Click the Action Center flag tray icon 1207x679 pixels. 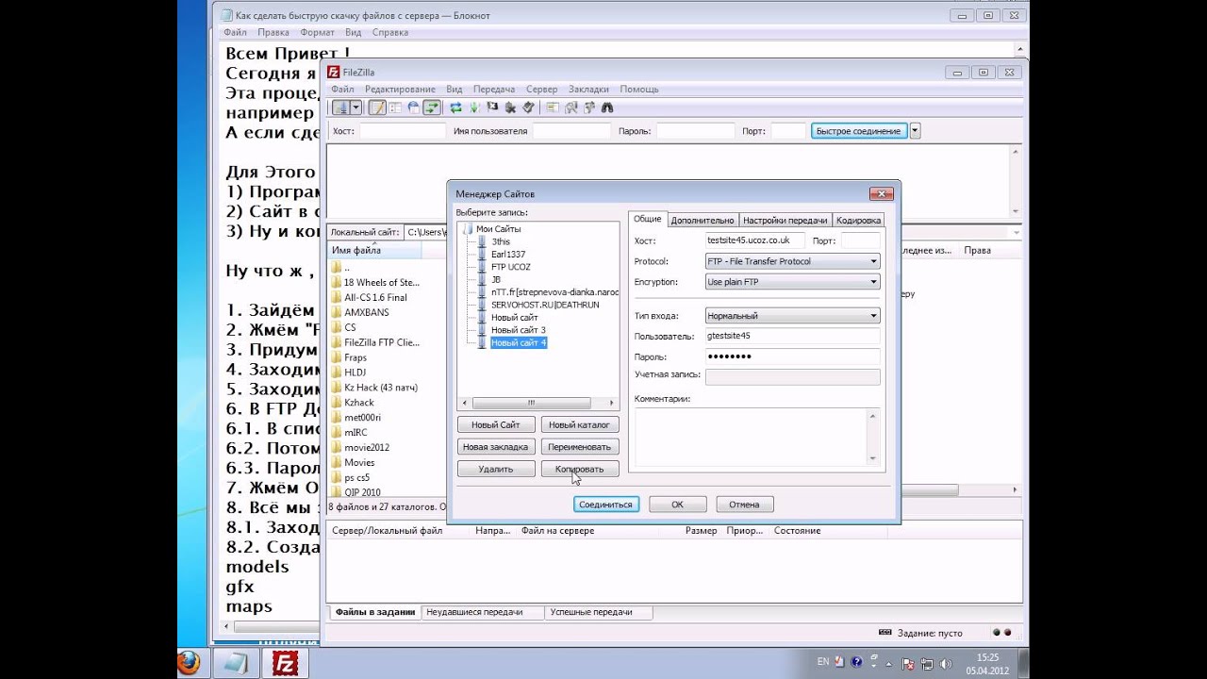click(908, 664)
